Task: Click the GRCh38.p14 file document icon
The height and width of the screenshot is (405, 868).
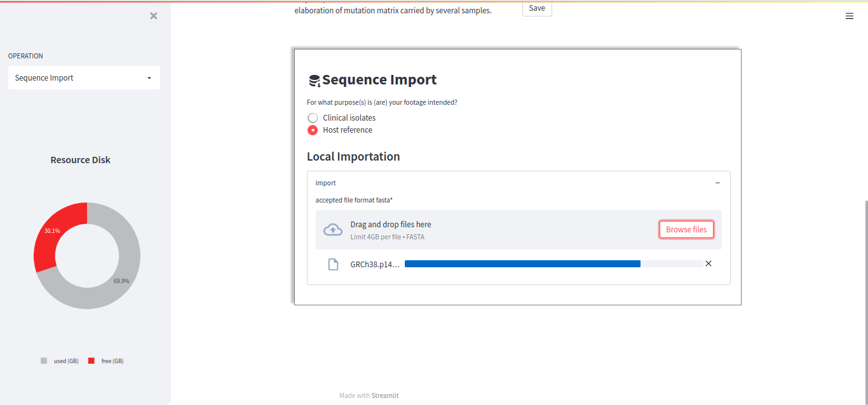Action: point(333,264)
